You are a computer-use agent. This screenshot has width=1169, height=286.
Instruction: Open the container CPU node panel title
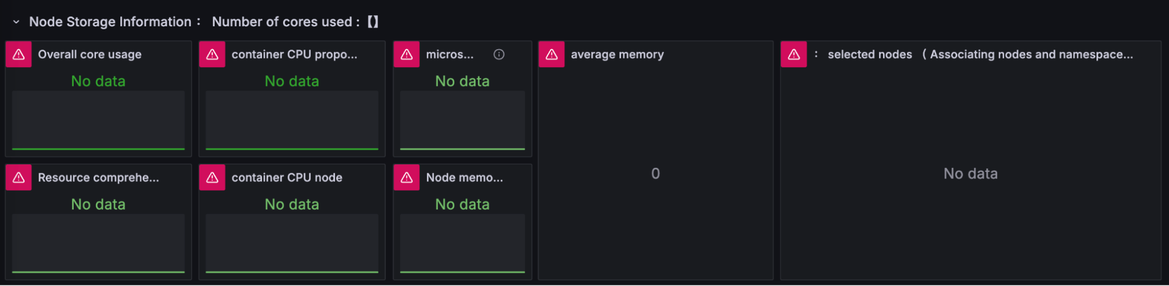click(x=287, y=178)
